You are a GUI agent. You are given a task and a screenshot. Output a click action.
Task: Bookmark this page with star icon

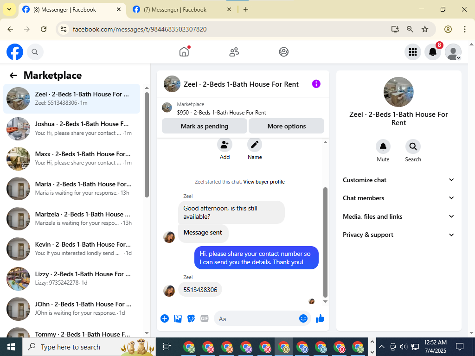pyautogui.click(x=425, y=29)
